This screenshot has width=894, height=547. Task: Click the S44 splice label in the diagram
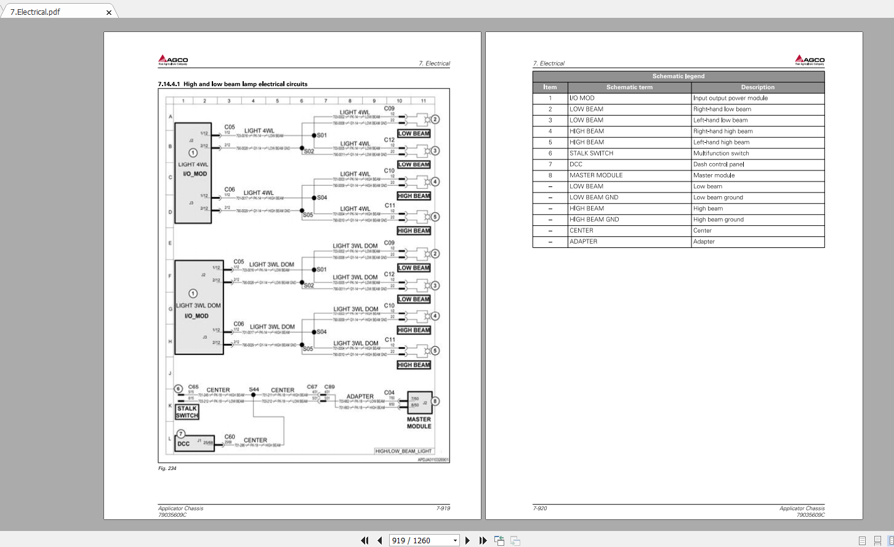tap(254, 389)
